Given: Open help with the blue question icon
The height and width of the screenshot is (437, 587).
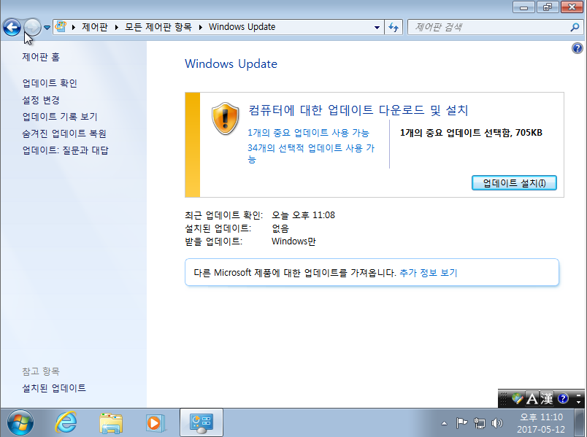Looking at the screenshot, I should tap(578, 48).
